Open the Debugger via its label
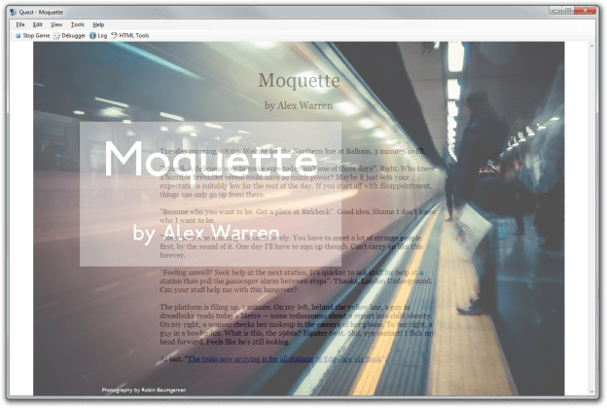Viewport: 607px width, 408px height. click(x=74, y=36)
